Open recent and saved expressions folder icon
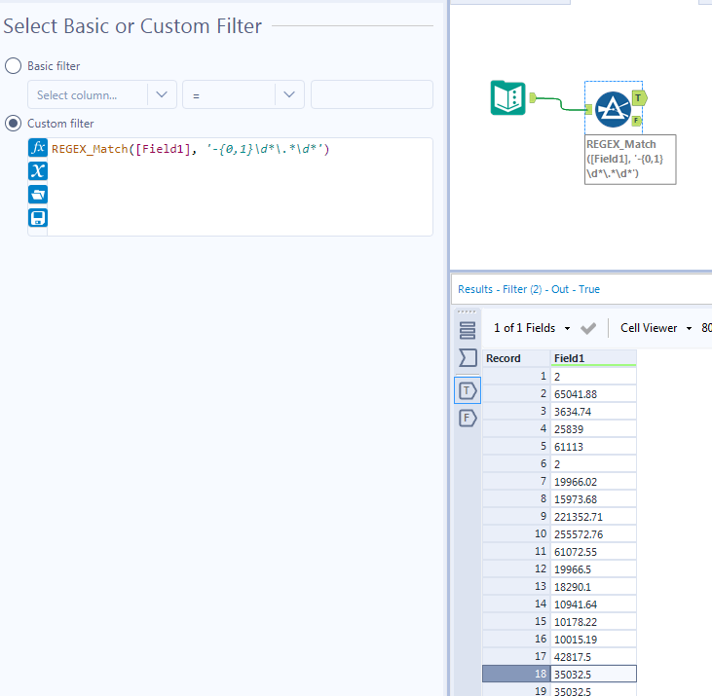712x696 pixels. pos(38,195)
